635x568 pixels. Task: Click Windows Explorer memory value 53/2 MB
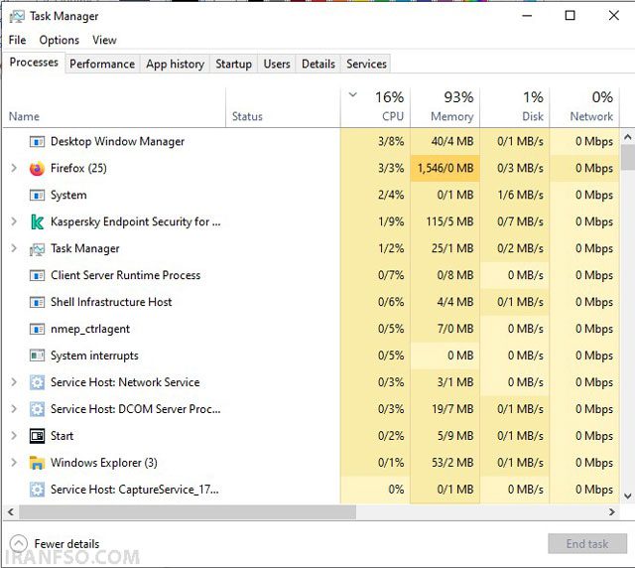point(452,463)
